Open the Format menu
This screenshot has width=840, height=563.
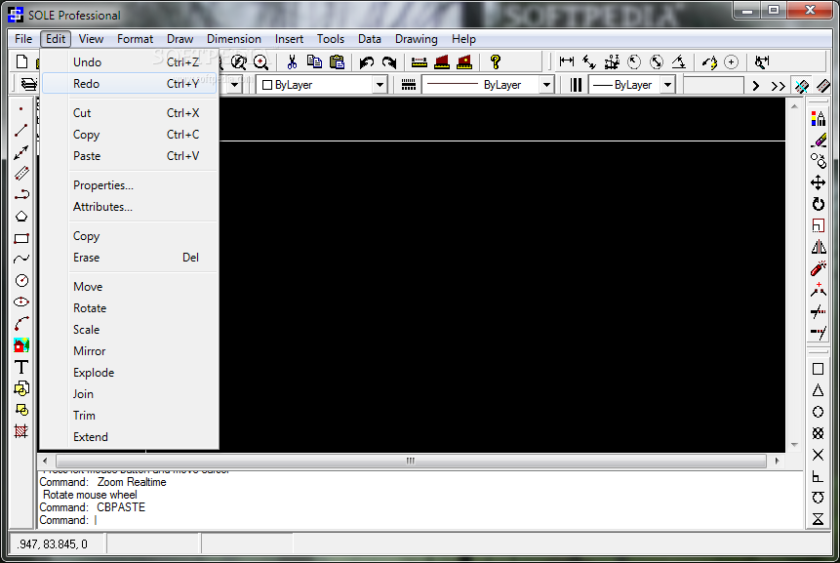pos(135,39)
